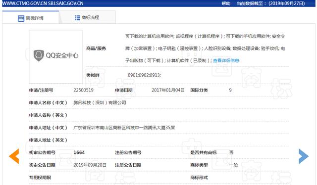Click the 商标流程 list icon

[x=77, y=18]
